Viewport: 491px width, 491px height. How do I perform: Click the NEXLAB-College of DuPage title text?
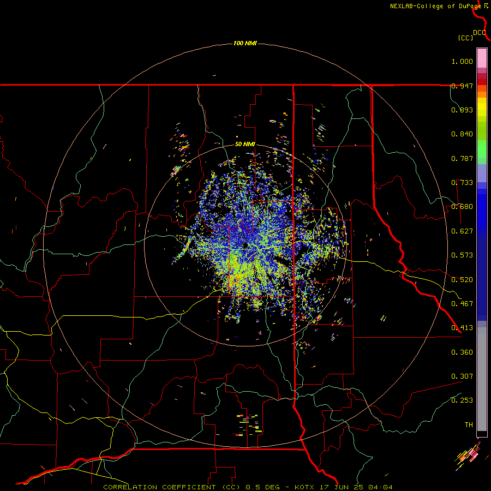click(x=436, y=6)
